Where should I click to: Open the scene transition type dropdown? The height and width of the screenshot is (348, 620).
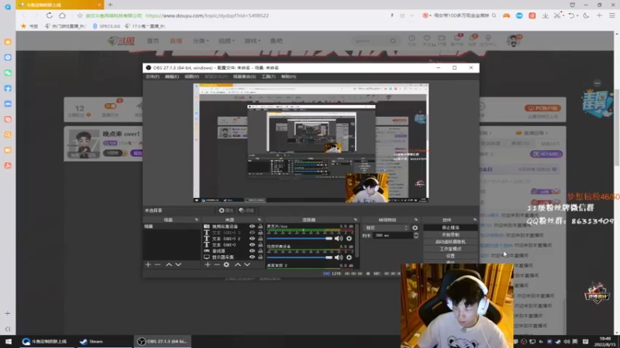(386, 227)
